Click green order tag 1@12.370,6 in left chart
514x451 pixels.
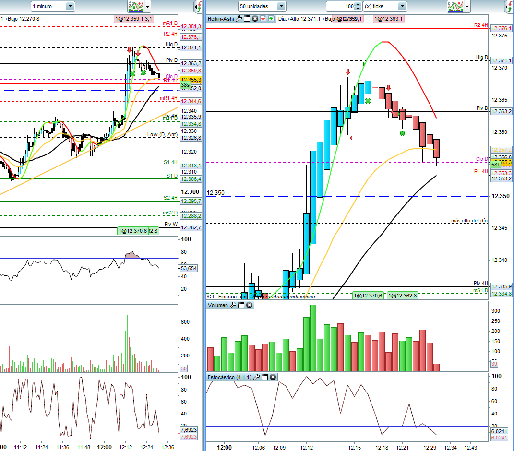(133, 231)
